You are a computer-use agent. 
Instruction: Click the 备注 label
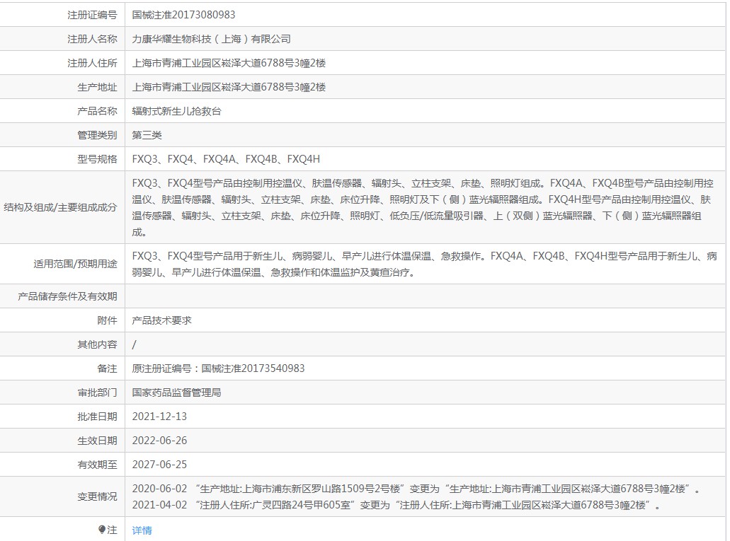click(x=107, y=368)
